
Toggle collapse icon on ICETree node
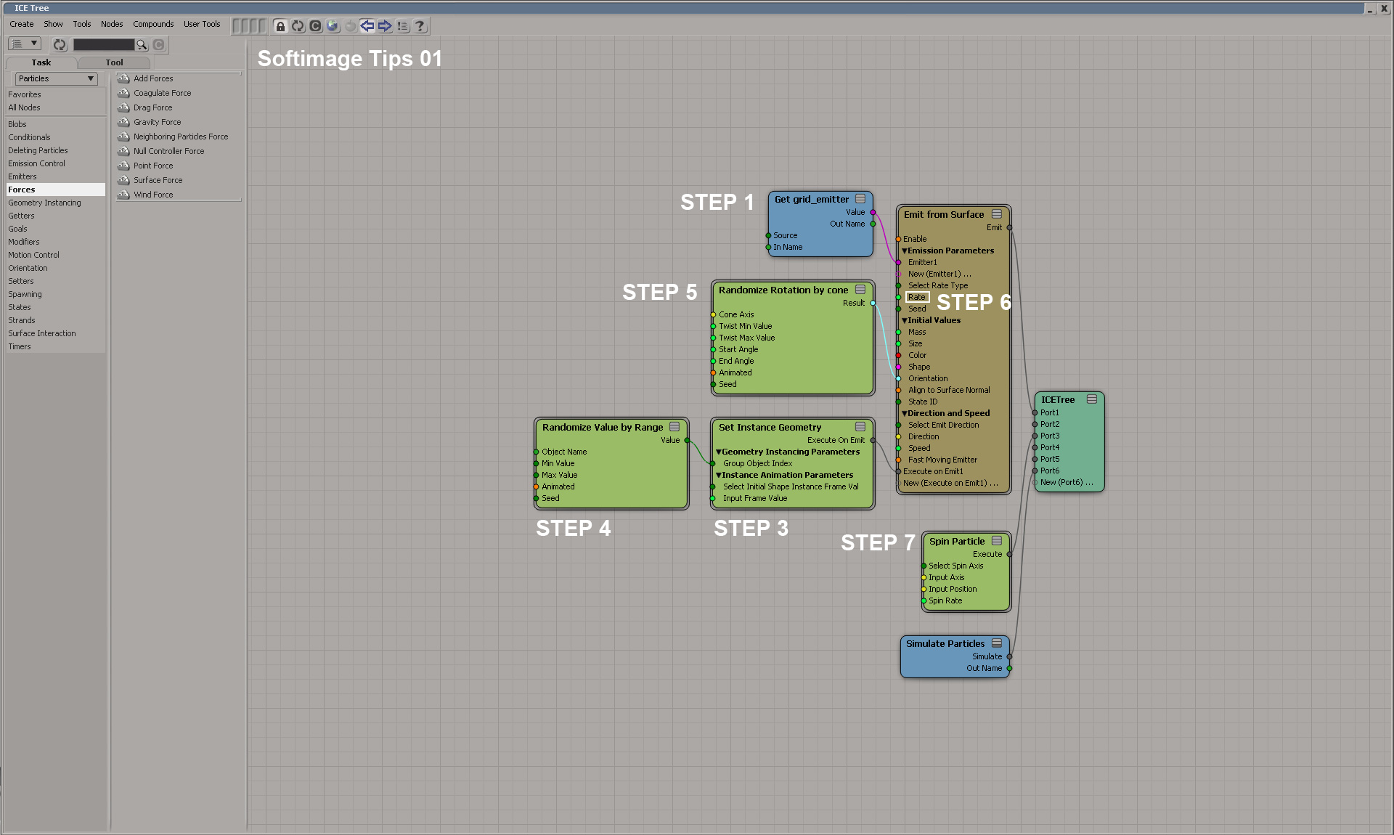click(1091, 399)
